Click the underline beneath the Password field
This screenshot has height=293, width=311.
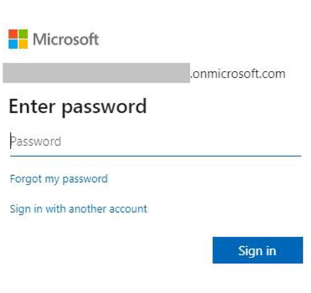tap(156, 156)
